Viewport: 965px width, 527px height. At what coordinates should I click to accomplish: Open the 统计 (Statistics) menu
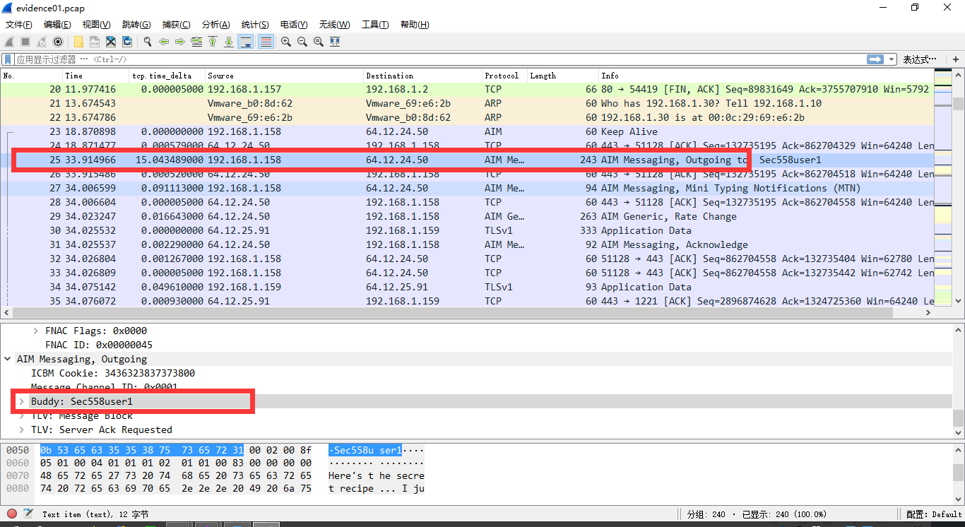coord(255,25)
